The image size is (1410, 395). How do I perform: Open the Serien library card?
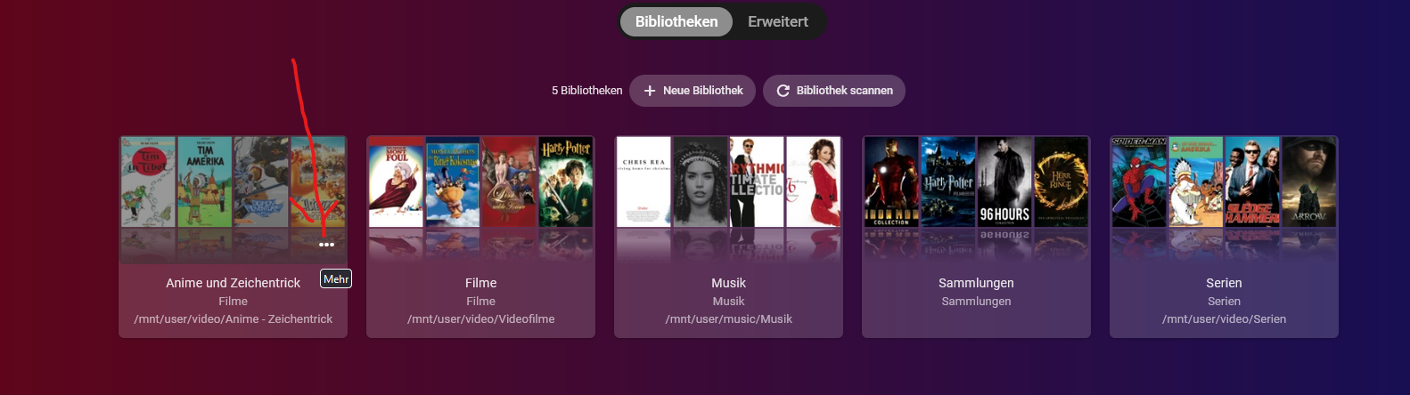click(1225, 237)
